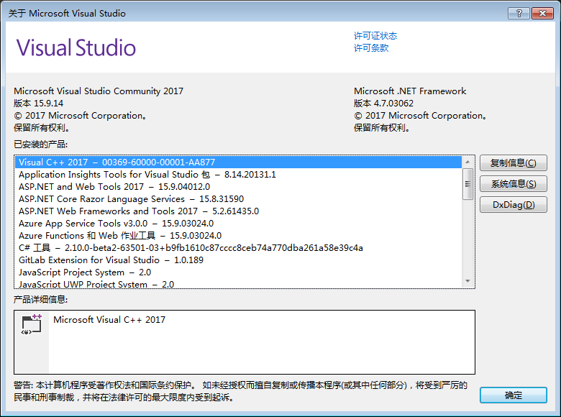Viewport: 561px width, 417px height.
Task: Click the help question mark button
Action: pyautogui.click(x=519, y=13)
